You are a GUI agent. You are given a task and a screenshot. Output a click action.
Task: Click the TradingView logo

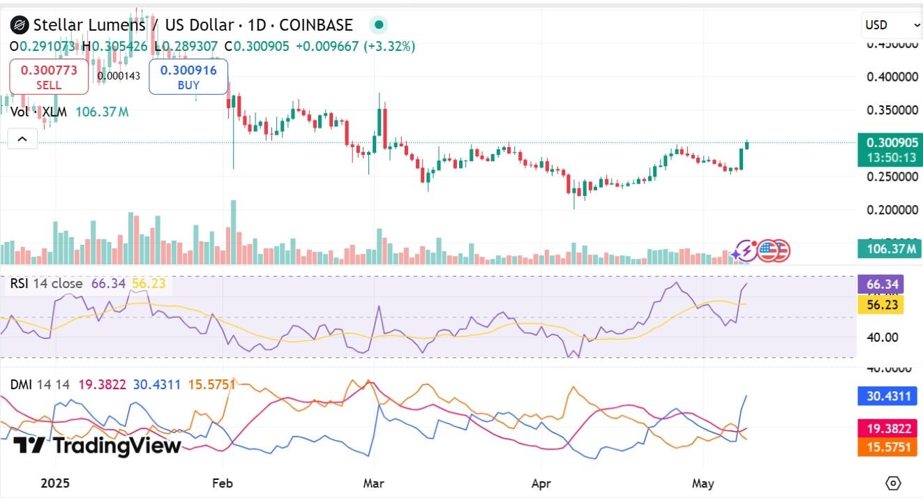(97, 445)
